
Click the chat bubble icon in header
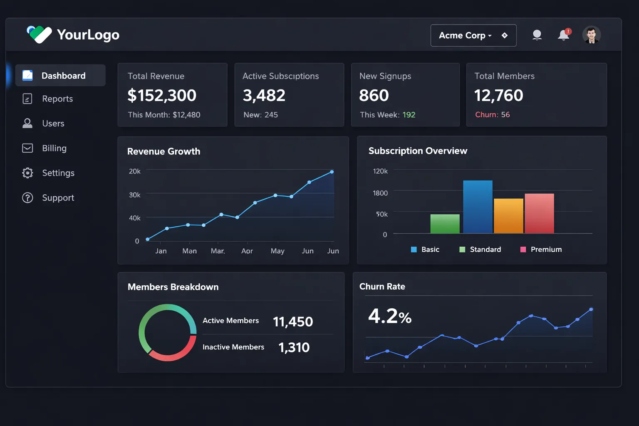537,35
